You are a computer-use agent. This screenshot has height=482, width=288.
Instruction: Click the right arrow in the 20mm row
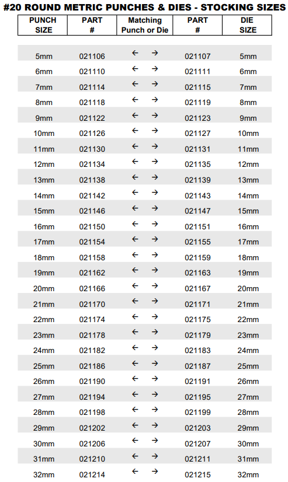pos(154,286)
